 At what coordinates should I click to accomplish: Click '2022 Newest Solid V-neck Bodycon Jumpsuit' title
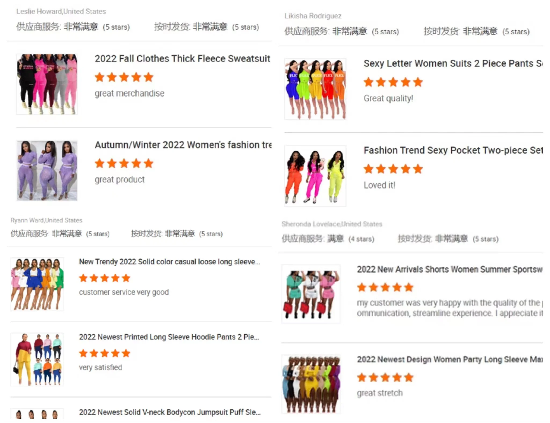170,412
